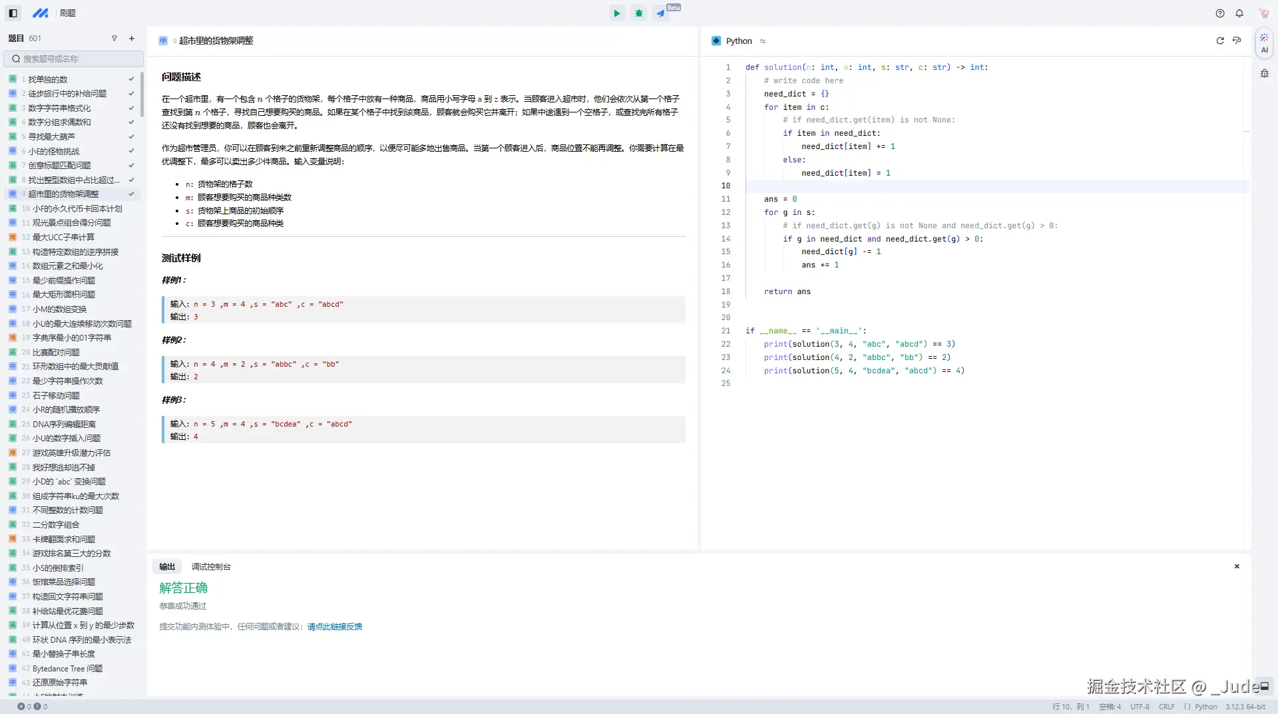
Task: Open problem 3 数字字符串格式化
Action: (72, 108)
